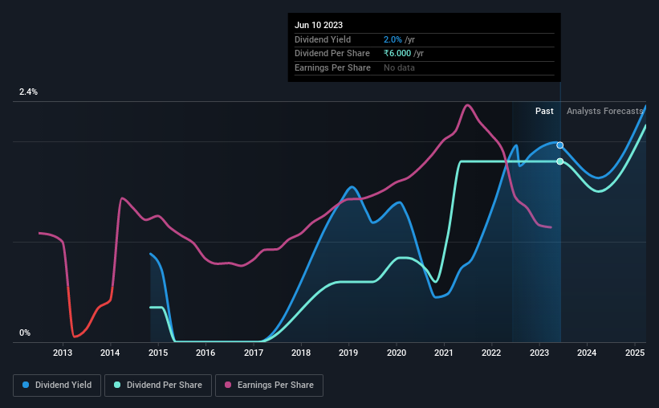Click the Analysts Forecasts label

[604, 111]
